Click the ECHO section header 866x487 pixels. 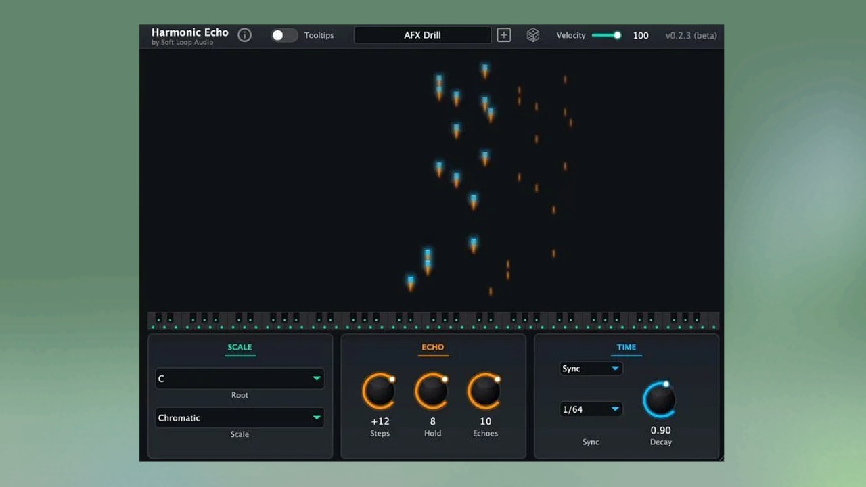pyautogui.click(x=432, y=347)
